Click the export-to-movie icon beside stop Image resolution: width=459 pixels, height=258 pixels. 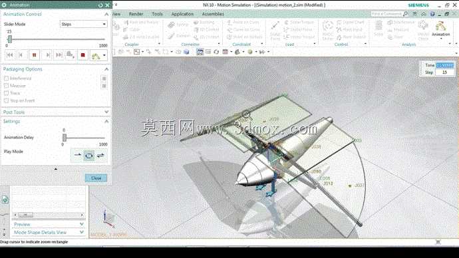[71, 55]
